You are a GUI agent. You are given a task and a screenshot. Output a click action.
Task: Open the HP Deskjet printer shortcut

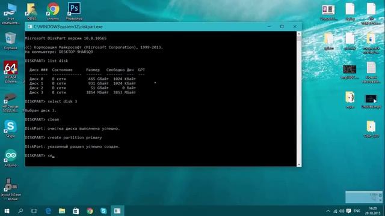coord(10,103)
